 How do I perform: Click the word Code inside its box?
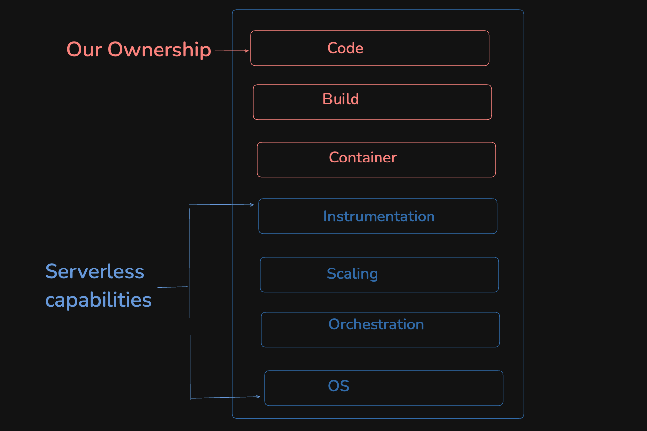345,48
